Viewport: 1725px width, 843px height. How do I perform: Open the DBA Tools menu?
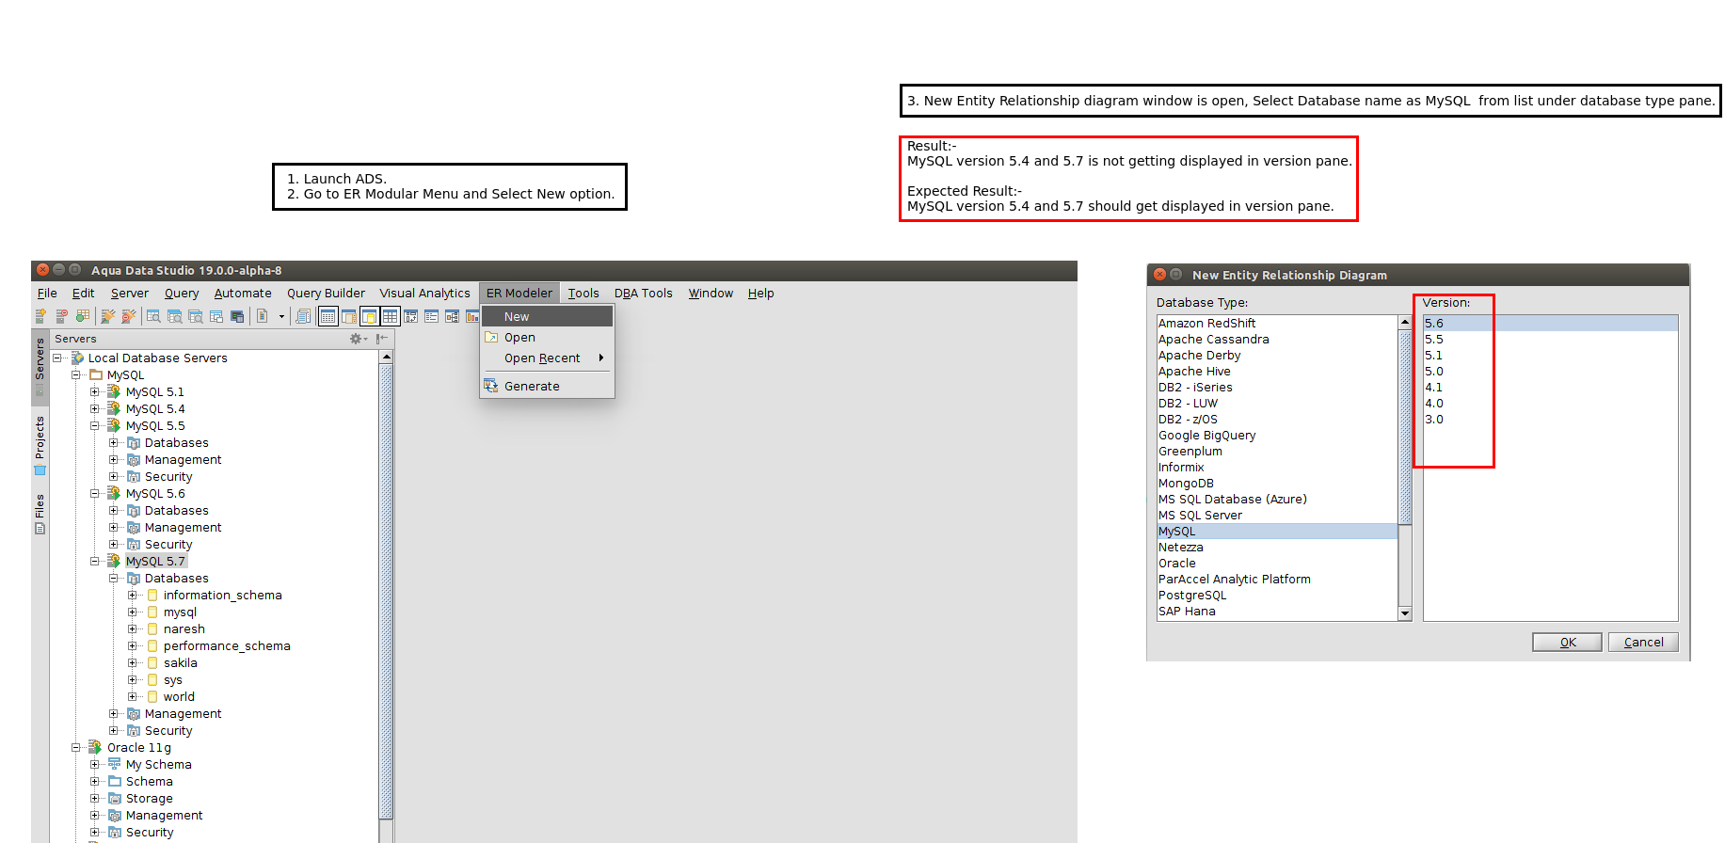(644, 294)
